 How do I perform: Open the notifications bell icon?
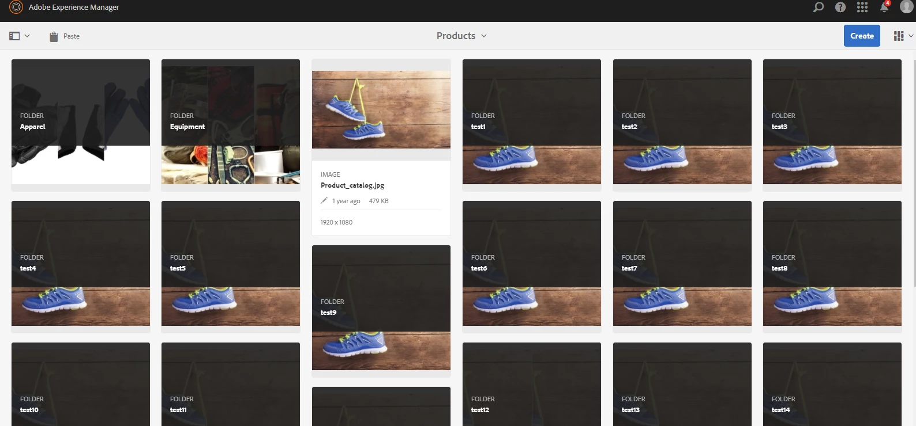[x=884, y=7]
